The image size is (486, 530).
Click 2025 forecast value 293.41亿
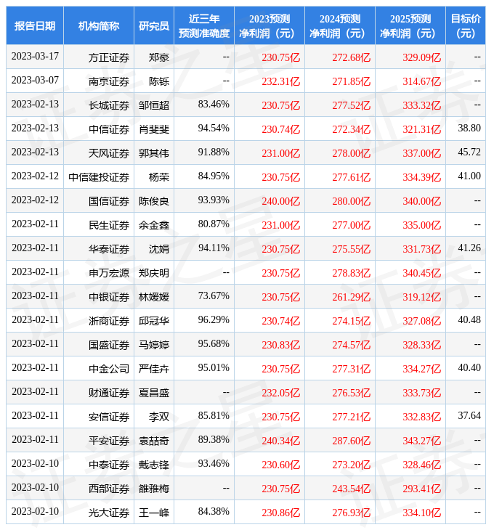click(x=422, y=489)
